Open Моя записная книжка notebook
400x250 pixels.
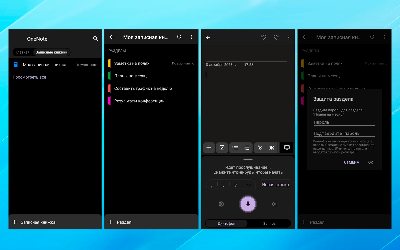pos(55,65)
